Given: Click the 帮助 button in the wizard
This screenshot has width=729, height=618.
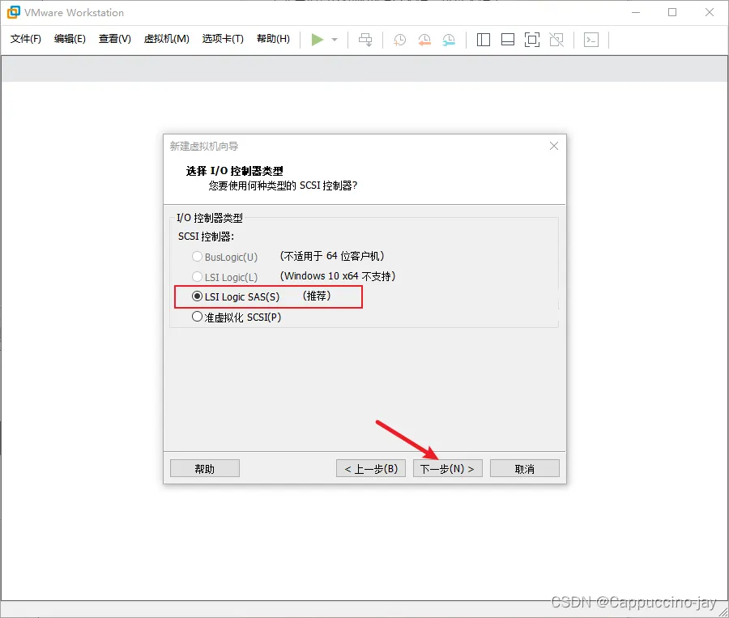Looking at the screenshot, I should (x=205, y=468).
